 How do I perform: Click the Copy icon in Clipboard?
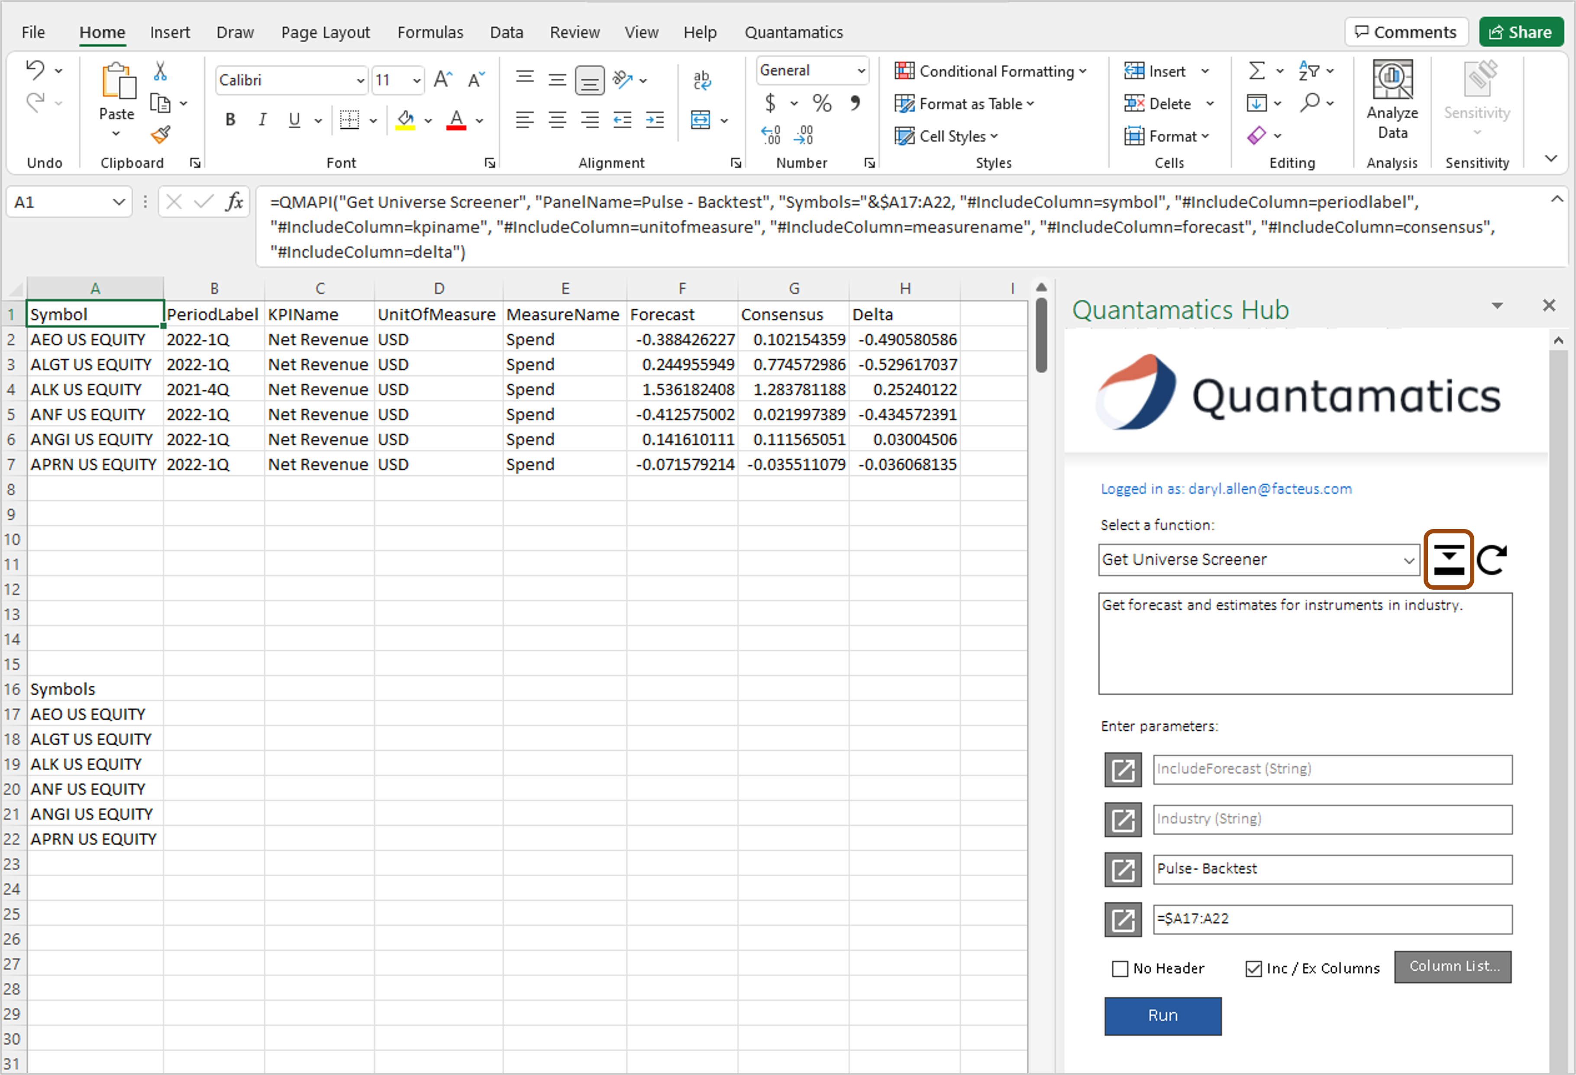tap(160, 103)
